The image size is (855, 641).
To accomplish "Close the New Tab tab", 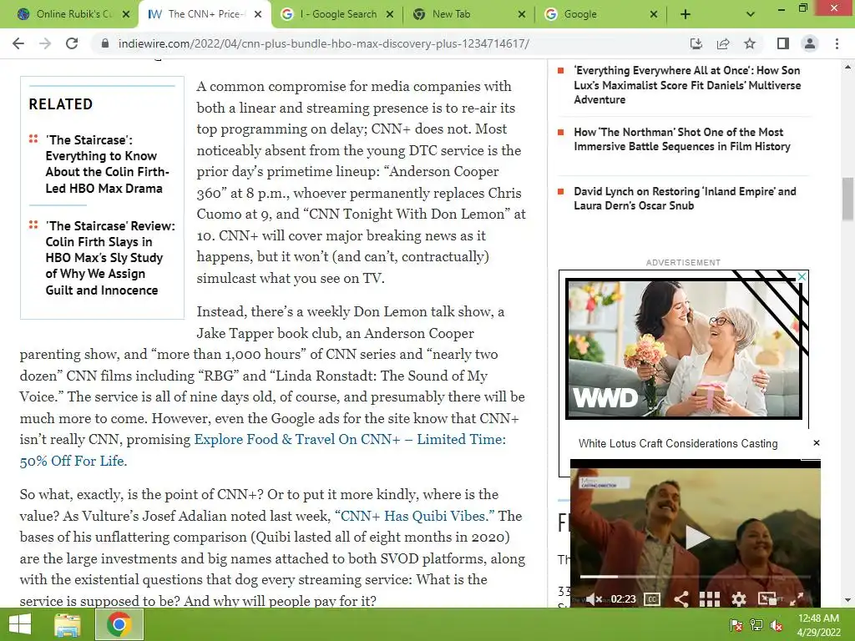I will tap(522, 14).
